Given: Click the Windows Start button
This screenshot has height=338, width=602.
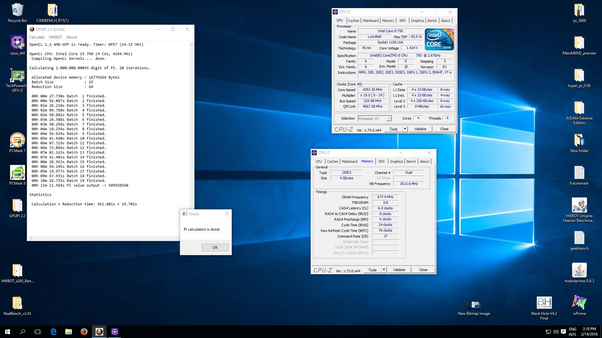Looking at the screenshot, I should 8,332.
